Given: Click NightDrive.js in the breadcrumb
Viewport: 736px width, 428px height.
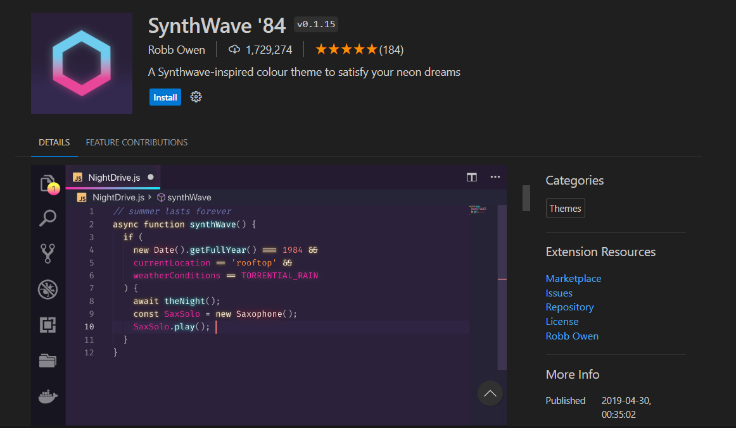Looking at the screenshot, I should tap(118, 198).
